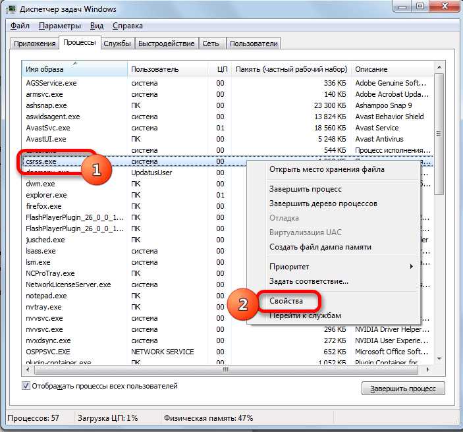Click the horizontal scrollbar thumb
Screen dimensions: 463x432
[x=226, y=369]
